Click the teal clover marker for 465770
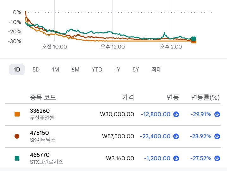This screenshot has height=171, width=227. [17, 158]
